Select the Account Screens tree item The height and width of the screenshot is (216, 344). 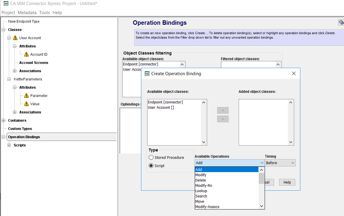(34, 62)
